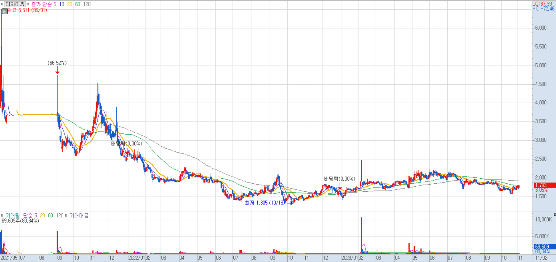The height and width of the screenshot is (262, 556).
Task: Click the 2021/05 date axis label
Action: click(x=9, y=258)
